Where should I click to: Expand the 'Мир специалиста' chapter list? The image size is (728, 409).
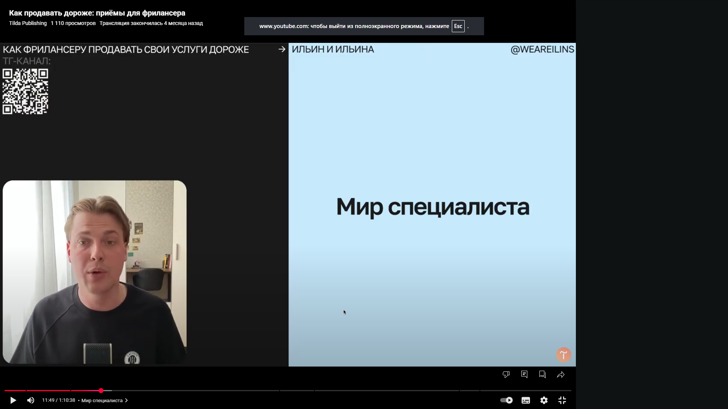coord(104,400)
